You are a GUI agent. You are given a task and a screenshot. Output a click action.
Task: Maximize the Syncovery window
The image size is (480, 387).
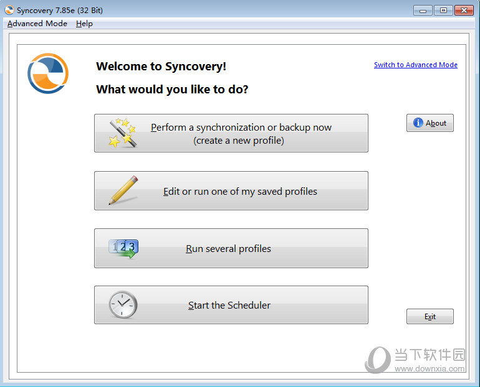443,11
